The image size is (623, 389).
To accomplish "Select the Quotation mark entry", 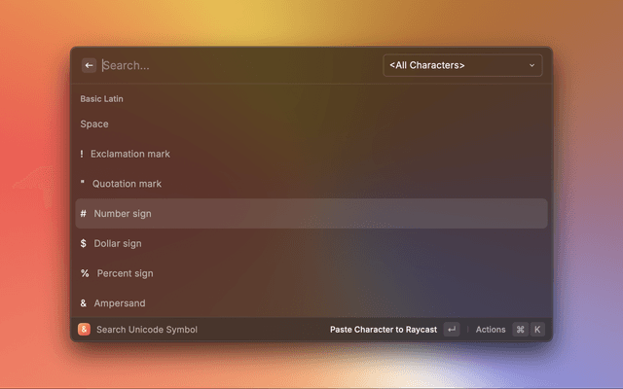I will coord(126,184).
